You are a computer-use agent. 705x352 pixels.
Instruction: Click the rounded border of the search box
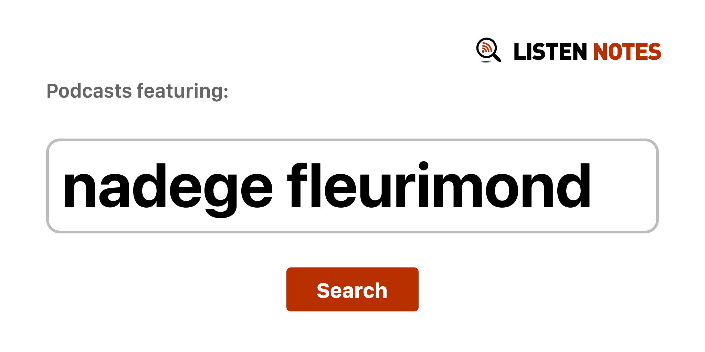[352, 140]
